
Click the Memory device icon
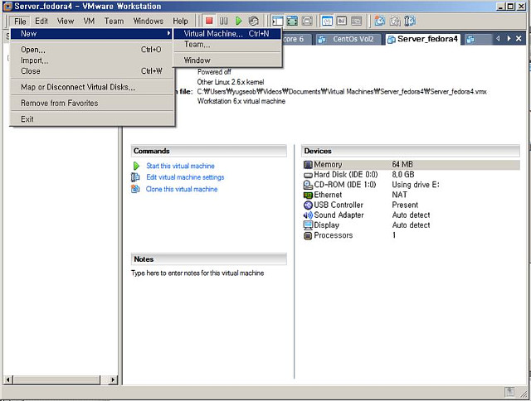[x=308, y=164]
